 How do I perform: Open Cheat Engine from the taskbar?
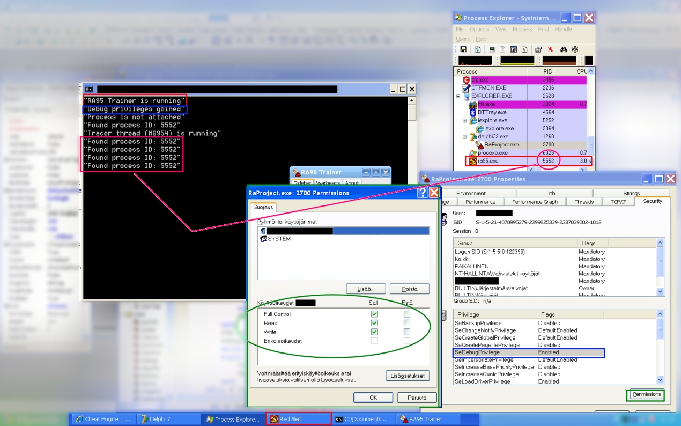[x=103, y=419]
